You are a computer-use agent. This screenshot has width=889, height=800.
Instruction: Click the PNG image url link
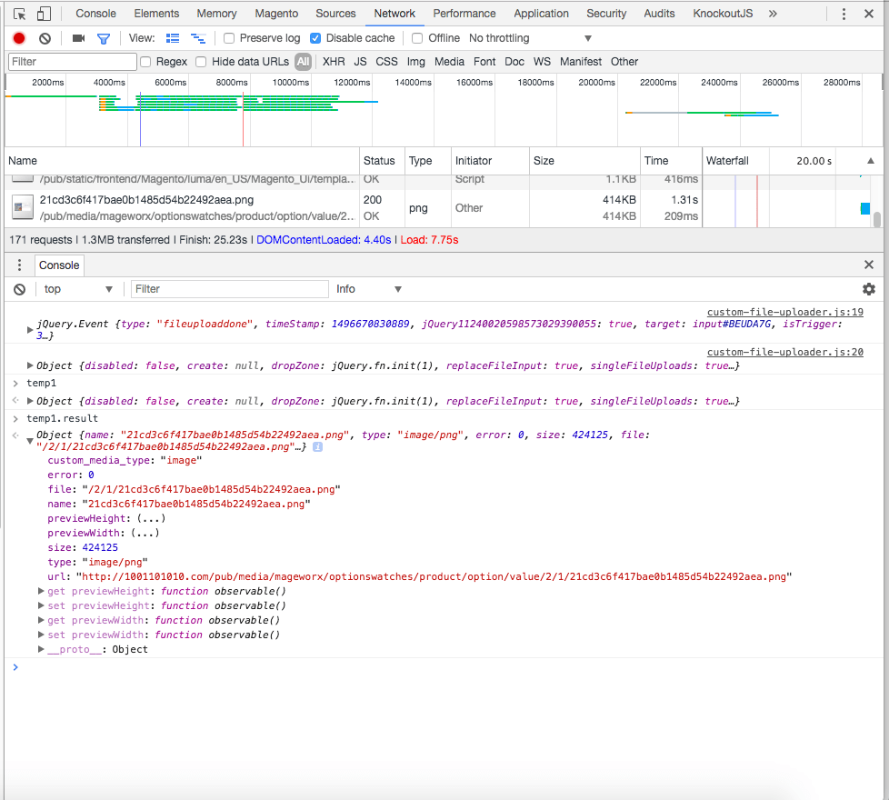(x=454, y=575)
